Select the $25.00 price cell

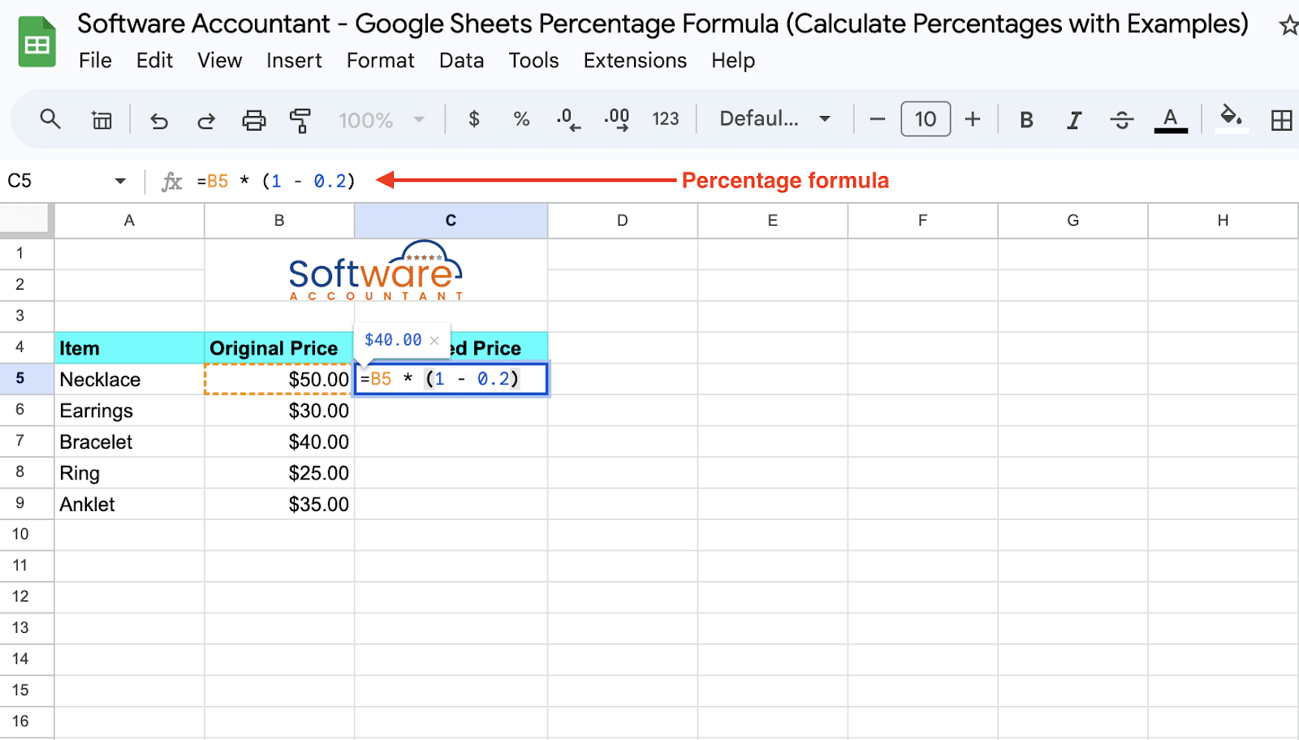click(x=279, y=473)
